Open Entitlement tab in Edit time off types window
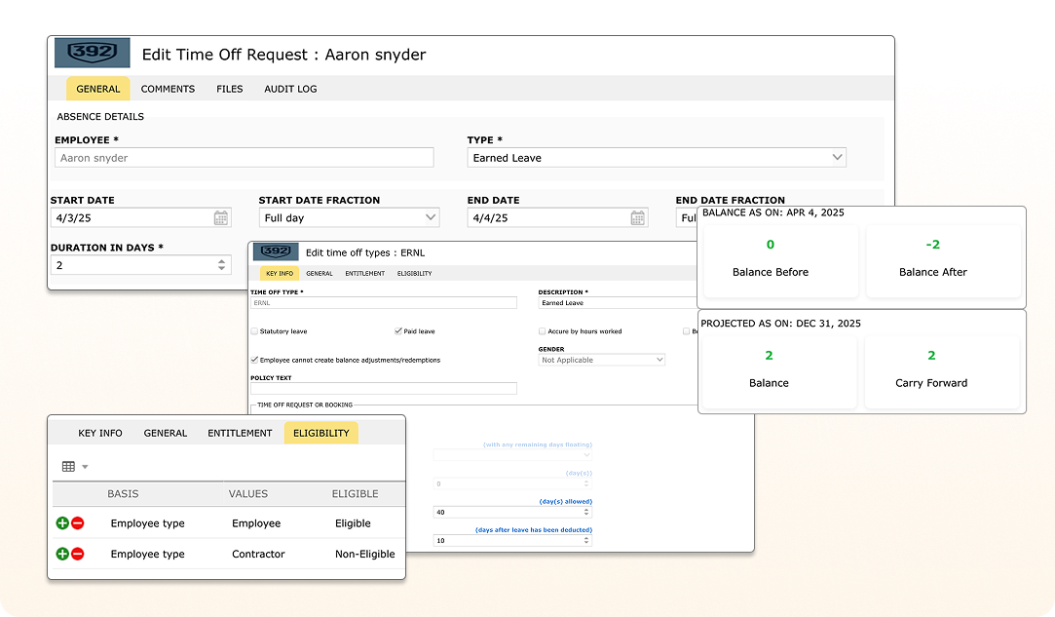 tap(364, 274)
